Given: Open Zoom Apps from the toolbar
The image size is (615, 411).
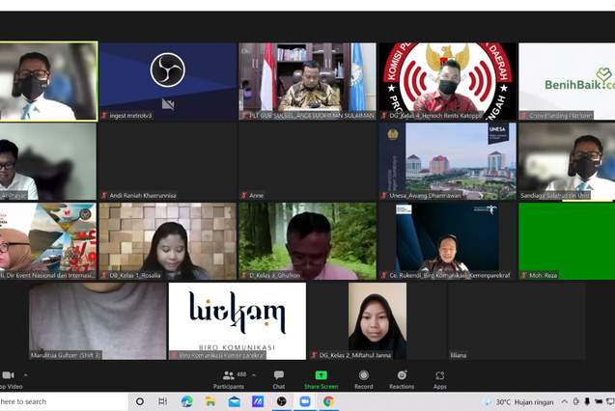Looking at the screenshot, I should pos(439,378).
